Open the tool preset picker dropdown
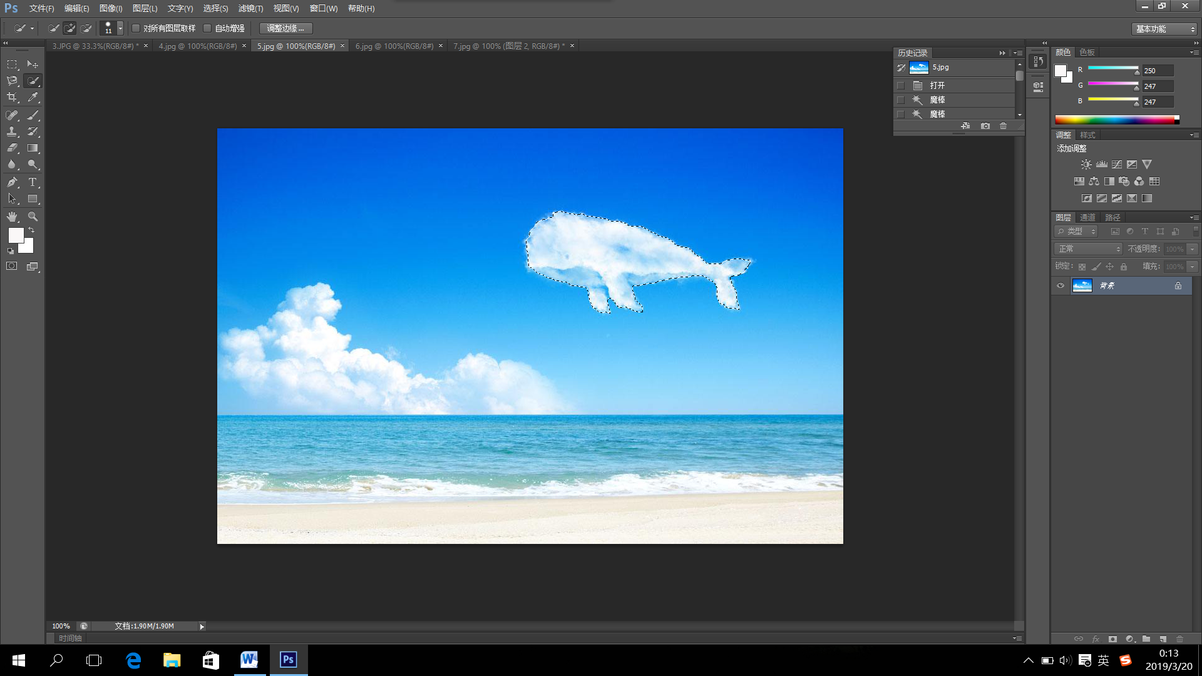The width and height of the screenshot is (1202, 676). click(32, 28)
